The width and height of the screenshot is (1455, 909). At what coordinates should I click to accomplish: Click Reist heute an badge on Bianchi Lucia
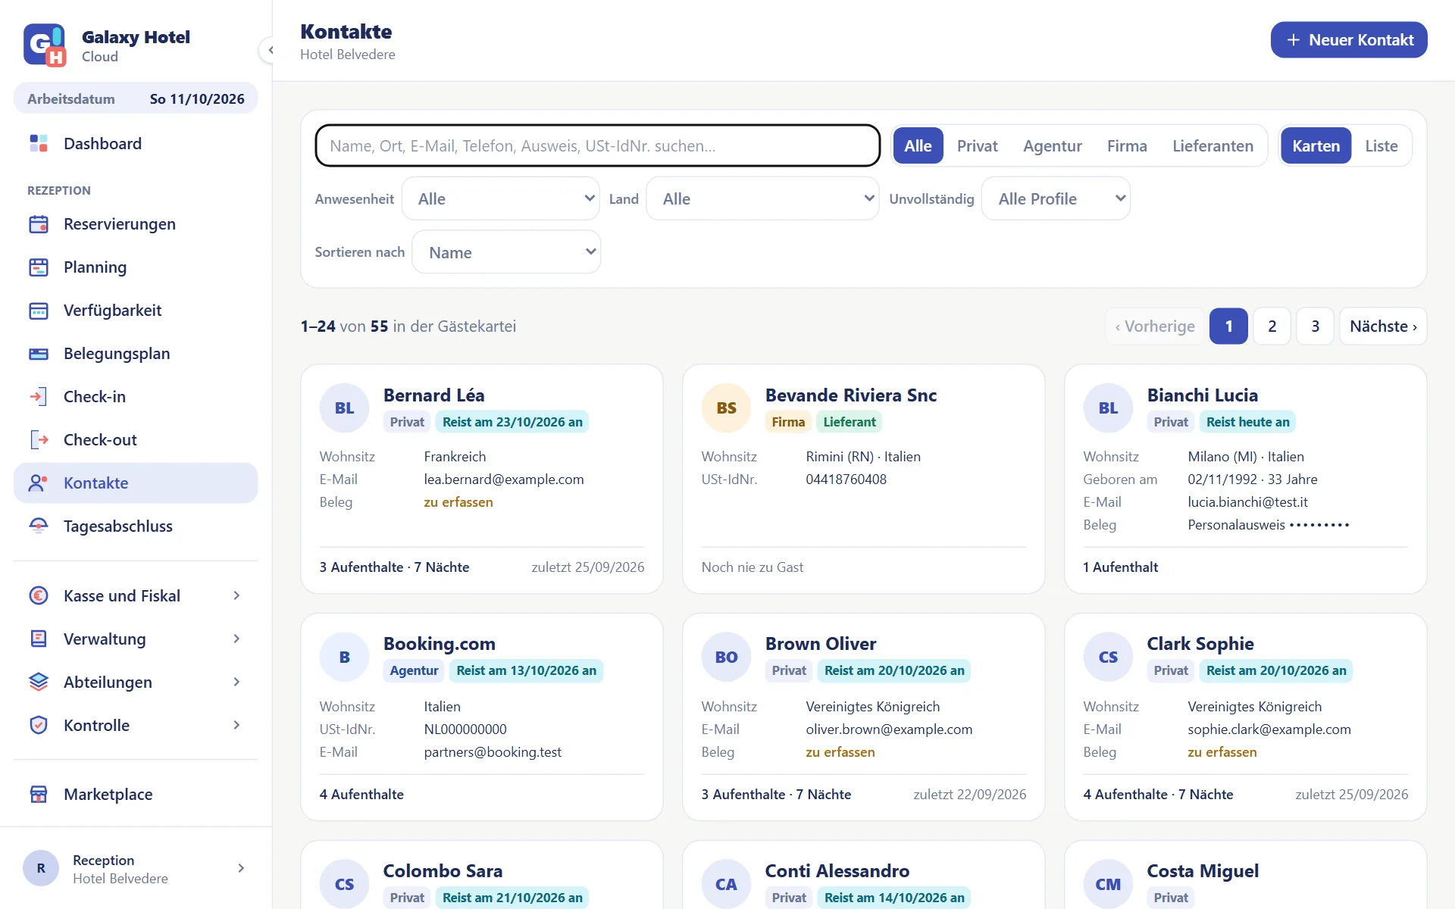pos(1247,422)
